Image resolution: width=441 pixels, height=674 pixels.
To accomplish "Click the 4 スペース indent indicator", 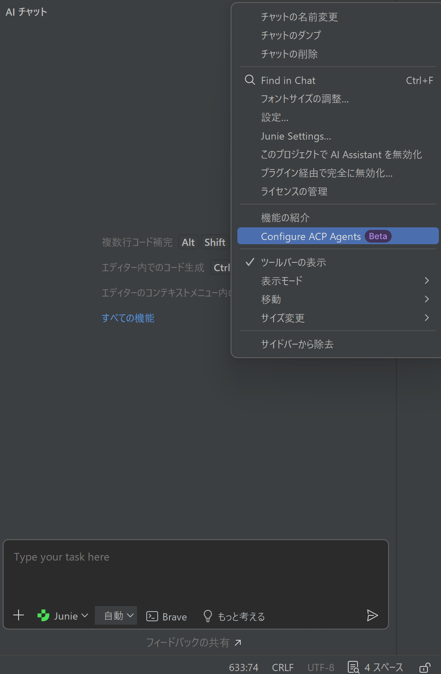I will (384, 667).
